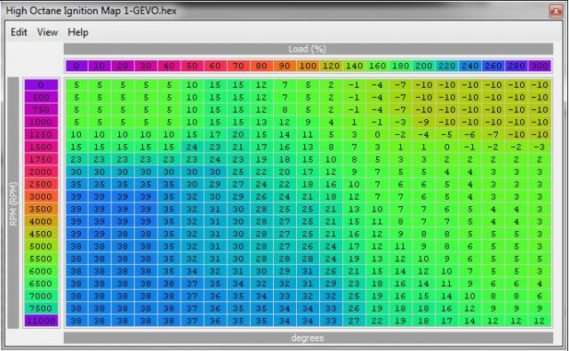Select cell 10 at RPM 0, Load 50
This screenshot has width=569, height=351.
coord(192,84)
